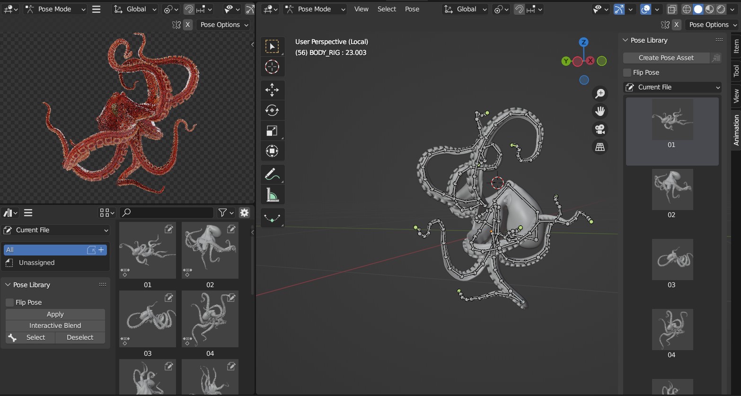This screenshot has width=741, height=396.
Task: Click the Interactive Blend button
Action: (55, 326)
